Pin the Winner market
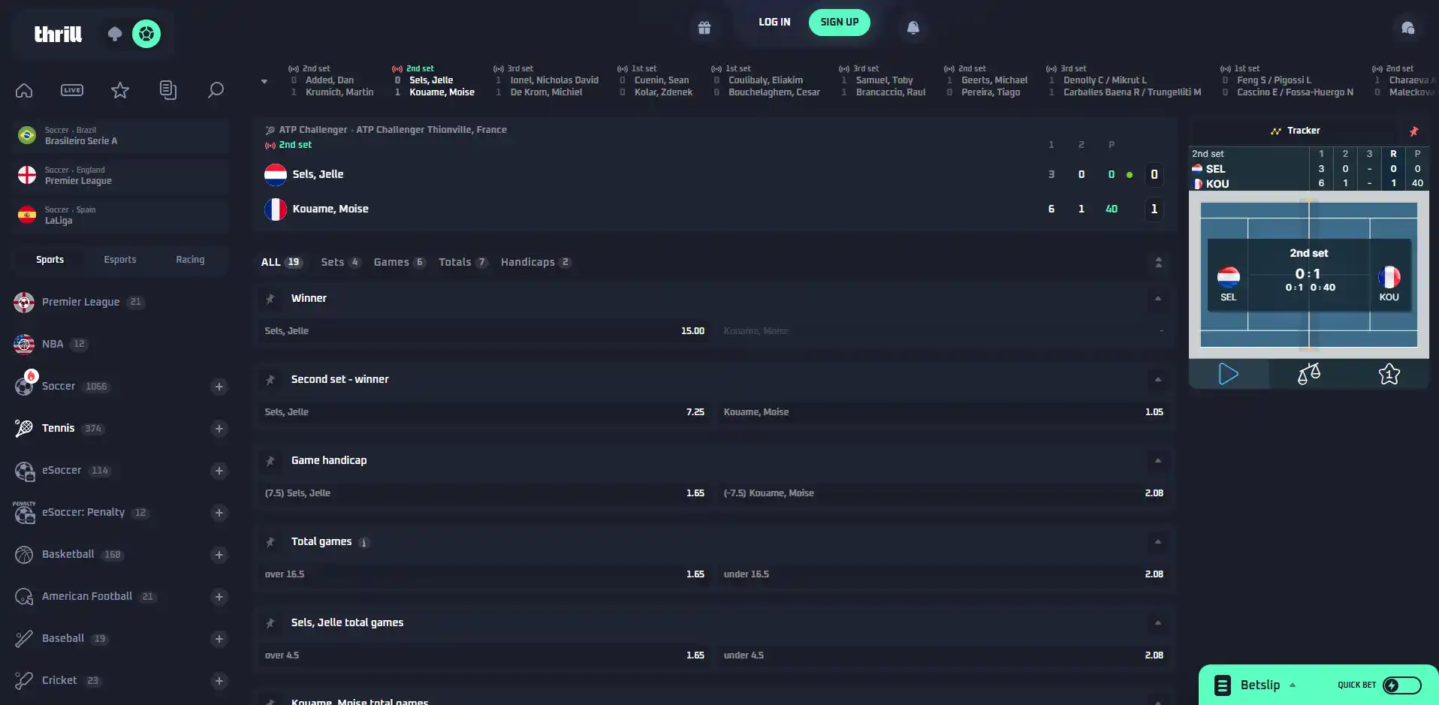The image size is (1439, 705). pos(270,299)
